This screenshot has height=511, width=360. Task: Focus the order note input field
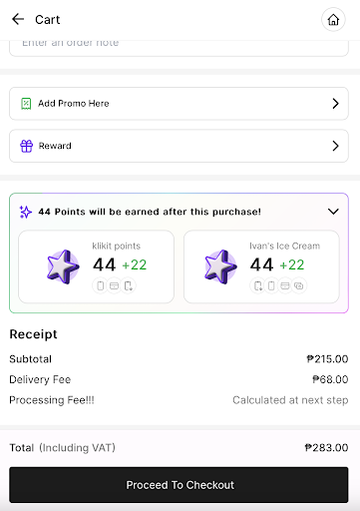[x=179, y=48]
